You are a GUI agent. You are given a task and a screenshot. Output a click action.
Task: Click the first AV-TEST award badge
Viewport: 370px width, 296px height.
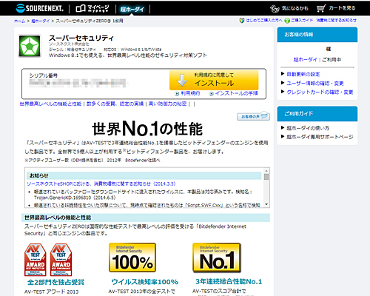pyautogui.click(x=36, y=260)
